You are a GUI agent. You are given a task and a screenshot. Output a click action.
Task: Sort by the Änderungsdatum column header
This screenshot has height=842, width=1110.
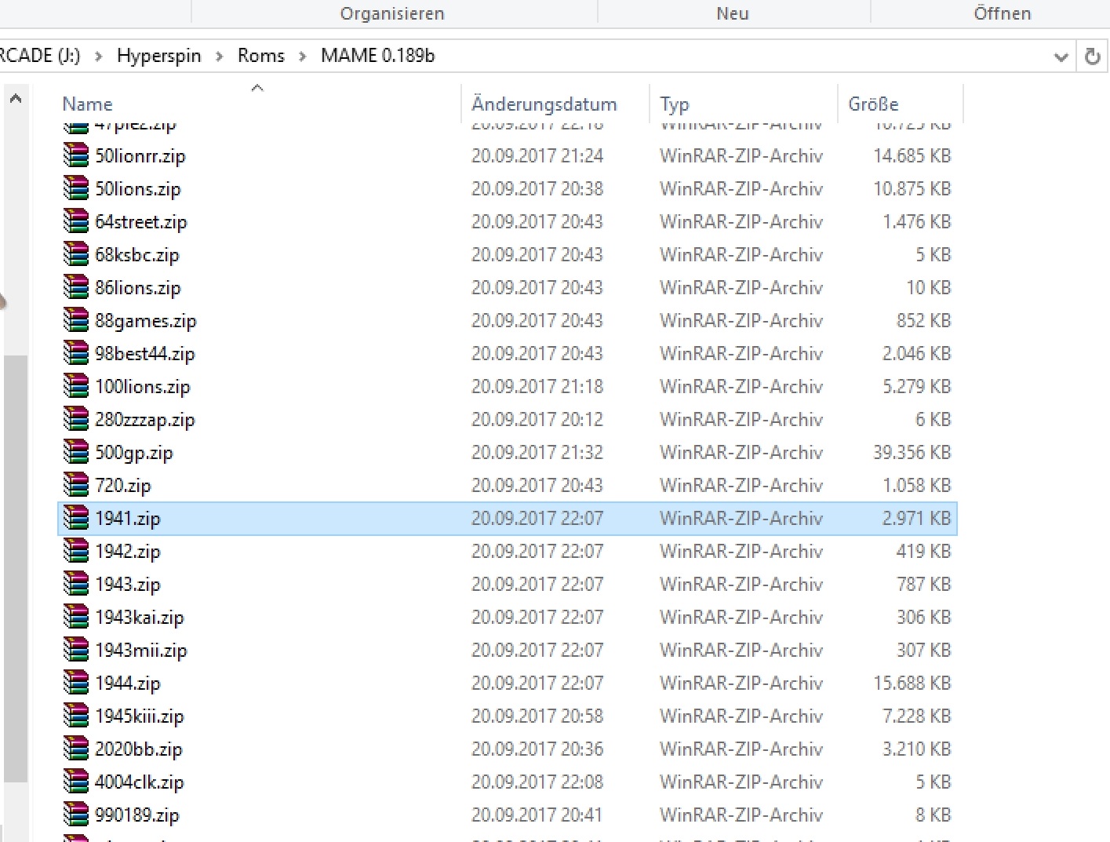click(544, 104)
